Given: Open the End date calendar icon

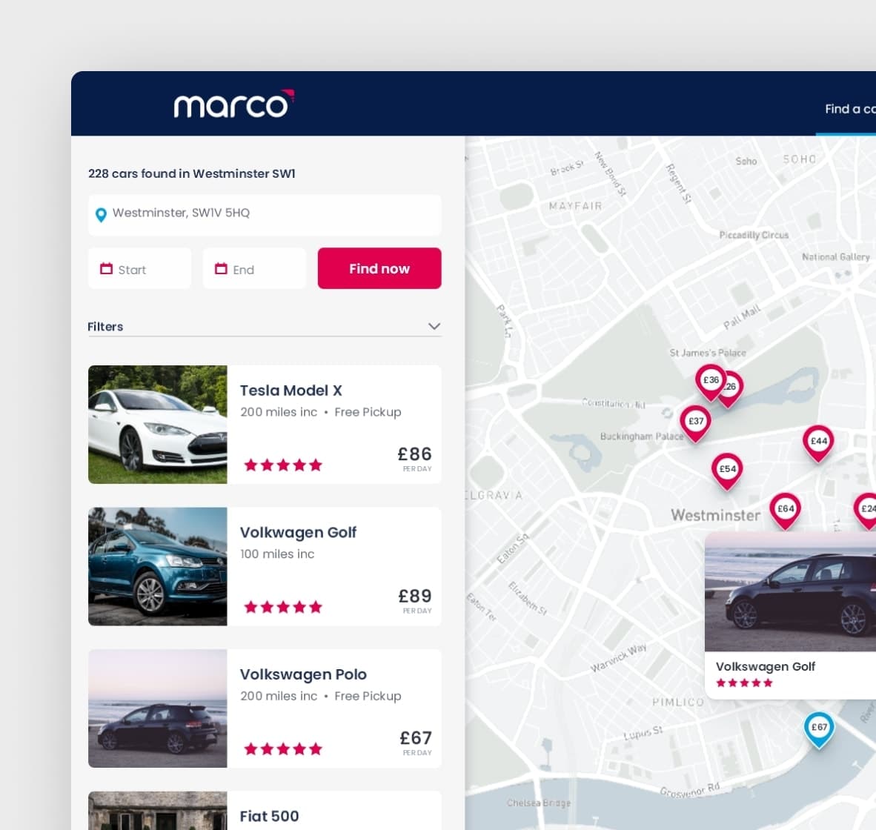Looking at the screenshot, I should point(222,269).
